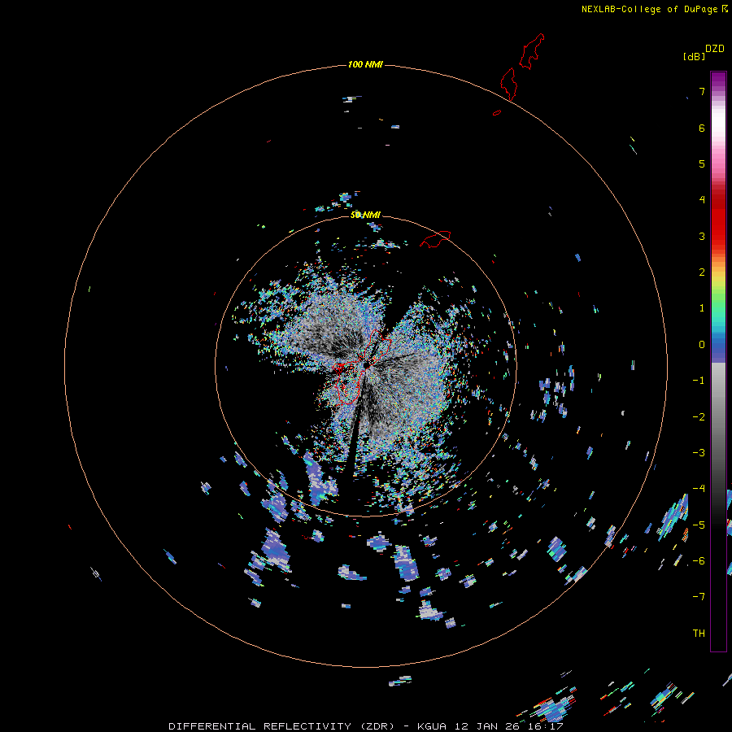Click the 6 tick label on the scale
This screenshot has height=732, width=732.
coord(702,128)
